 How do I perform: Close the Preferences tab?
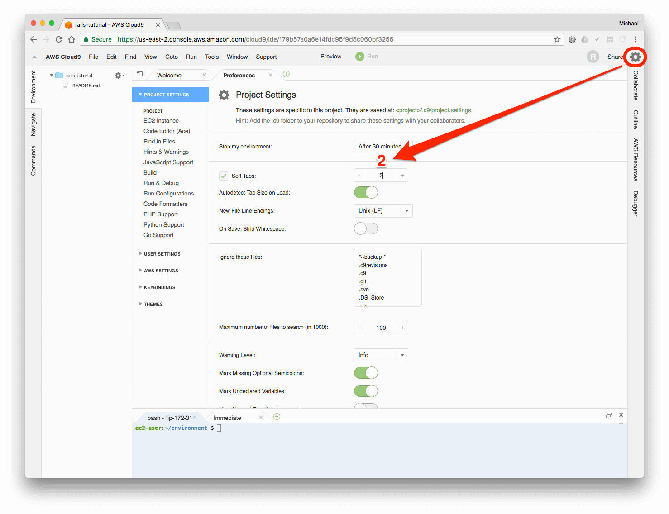270,75
